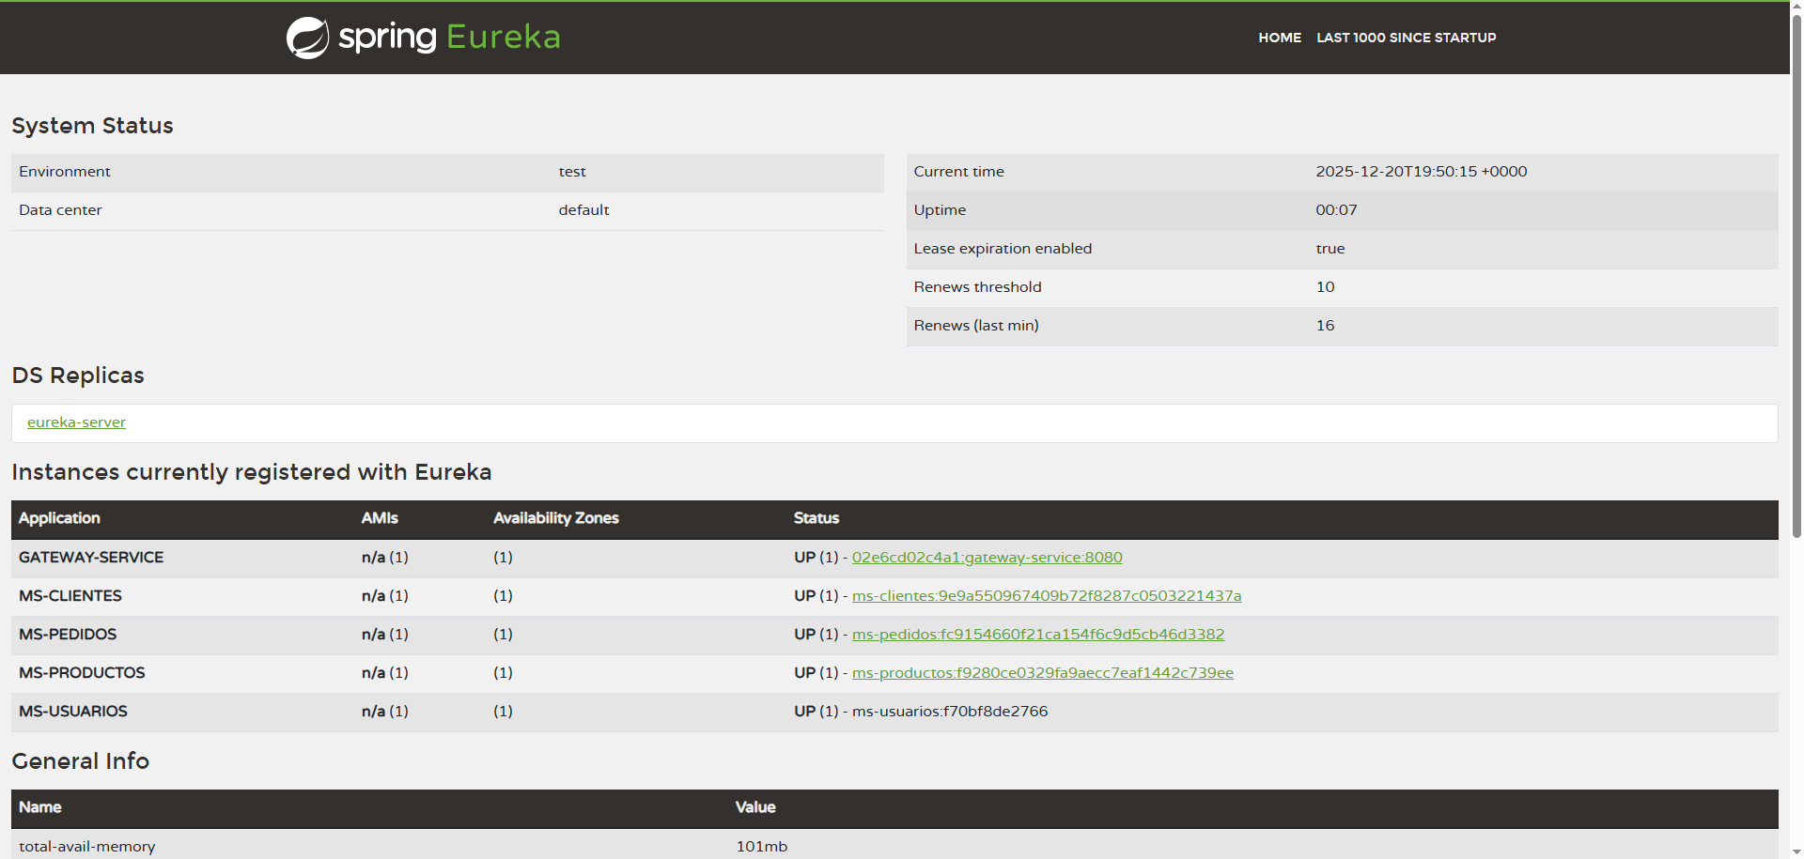Open the gateway-service:8080 instance link
1804x859 pixels.
click(x=987, y=558)
